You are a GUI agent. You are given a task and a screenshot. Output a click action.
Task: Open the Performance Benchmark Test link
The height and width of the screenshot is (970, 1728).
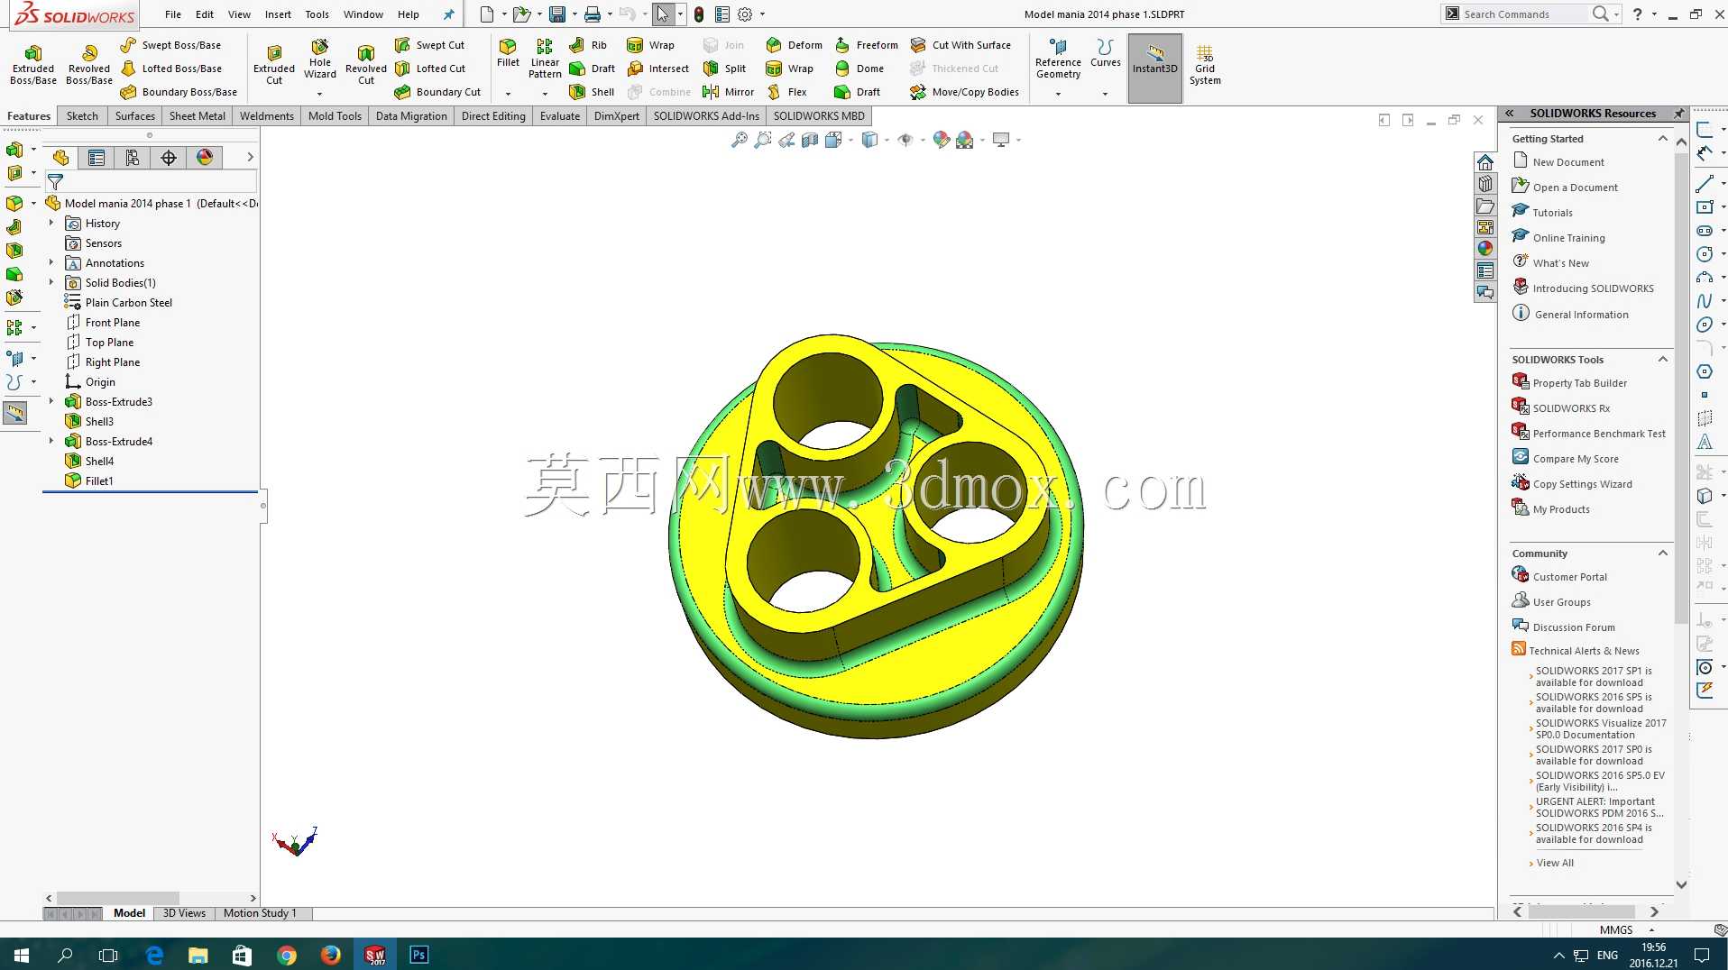coord(1599,434)
